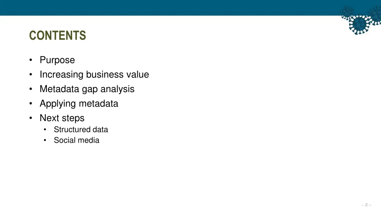The width and height of the screenshot is (381, 214).
Task: Click the faded virus graphic in blue header
Action: [348, 12]
